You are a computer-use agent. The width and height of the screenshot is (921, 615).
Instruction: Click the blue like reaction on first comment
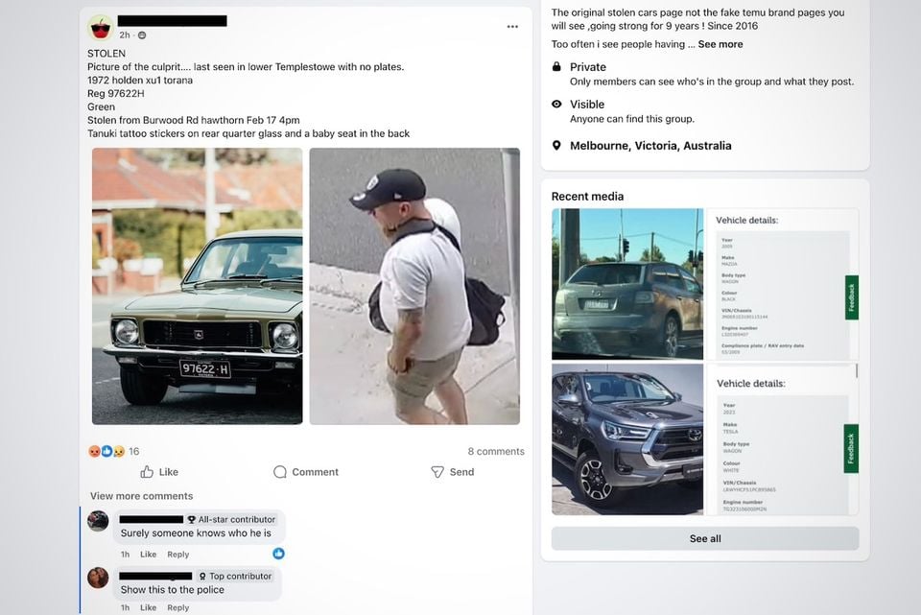(x=278, y=554)
